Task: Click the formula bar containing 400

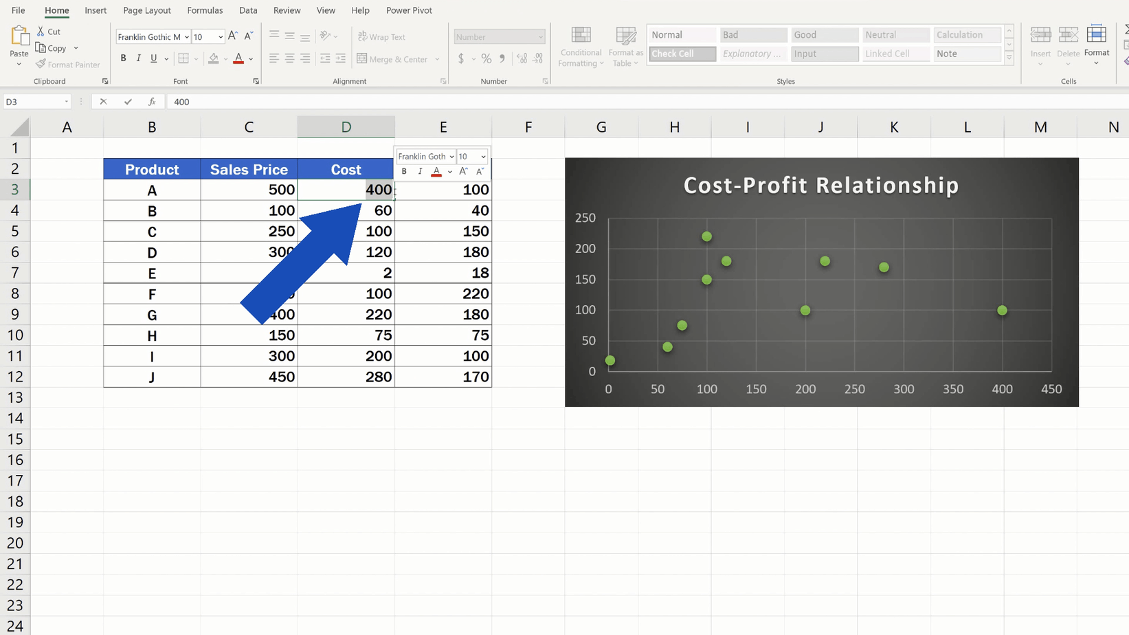Action: pos(646,102)
